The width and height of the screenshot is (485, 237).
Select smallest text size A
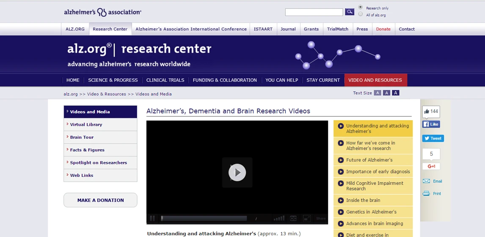point(378,93)
